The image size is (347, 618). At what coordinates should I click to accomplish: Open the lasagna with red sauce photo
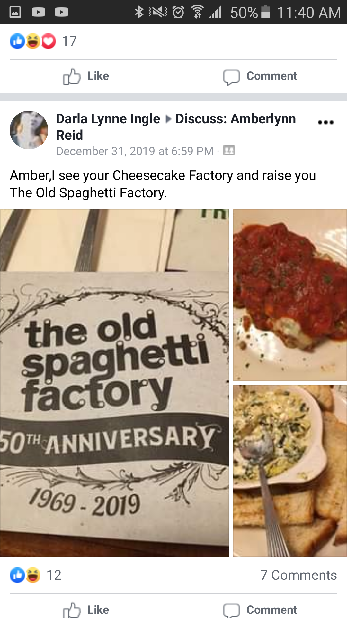coord(290,295)
